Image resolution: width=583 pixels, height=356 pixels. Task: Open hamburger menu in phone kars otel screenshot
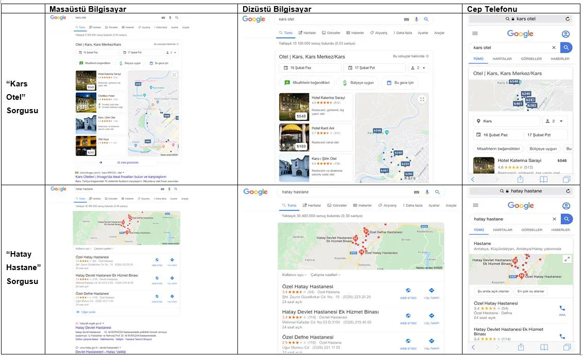tap(475, 33)
